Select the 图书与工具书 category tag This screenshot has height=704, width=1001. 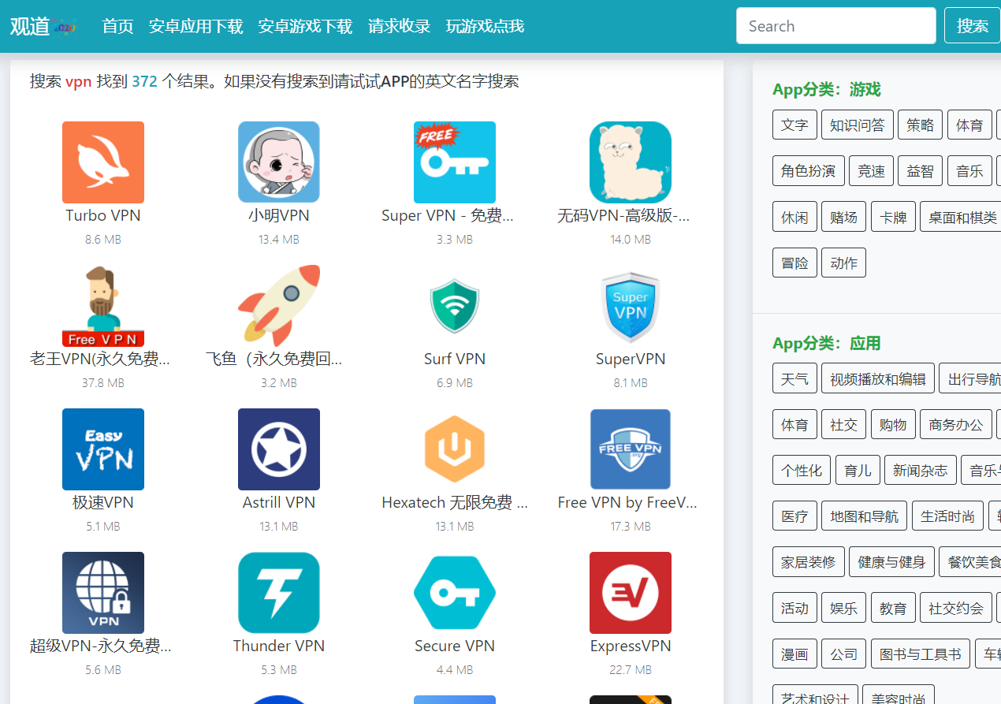(x=921, y=654)
